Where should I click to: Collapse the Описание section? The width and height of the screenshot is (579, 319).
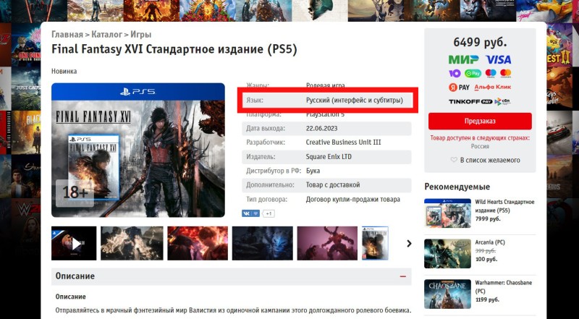403,276
